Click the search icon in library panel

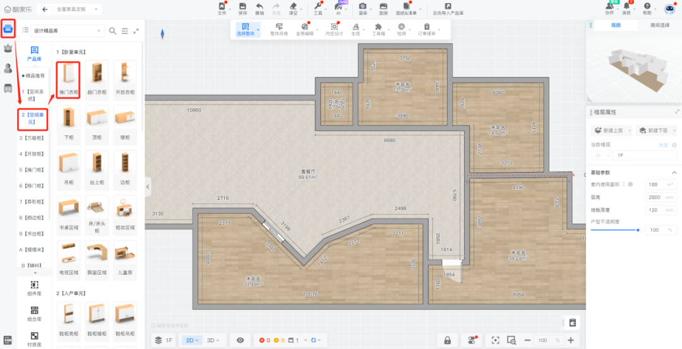click(112, 31)
